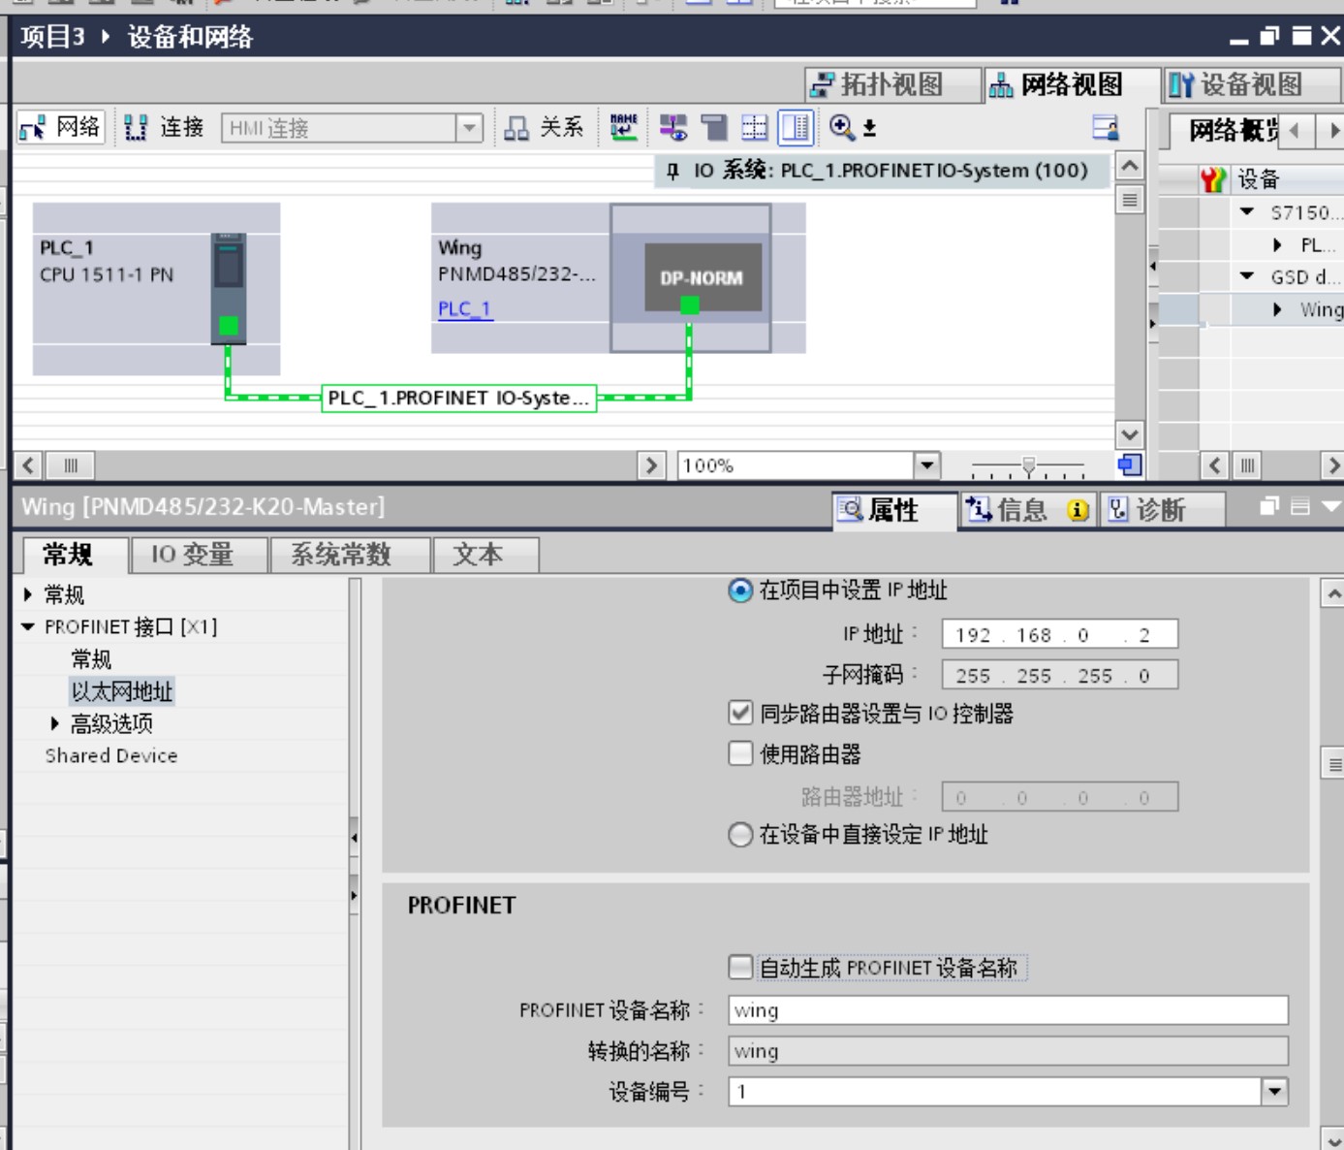Click the IP 地址 input field 192.168.0.2
The width and height of the screenshot is (1344, 1150).
pos(1060,635)
